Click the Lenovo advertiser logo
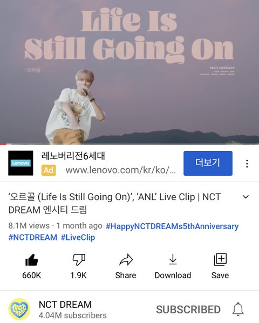259x323 pixels. click(21, 163)
